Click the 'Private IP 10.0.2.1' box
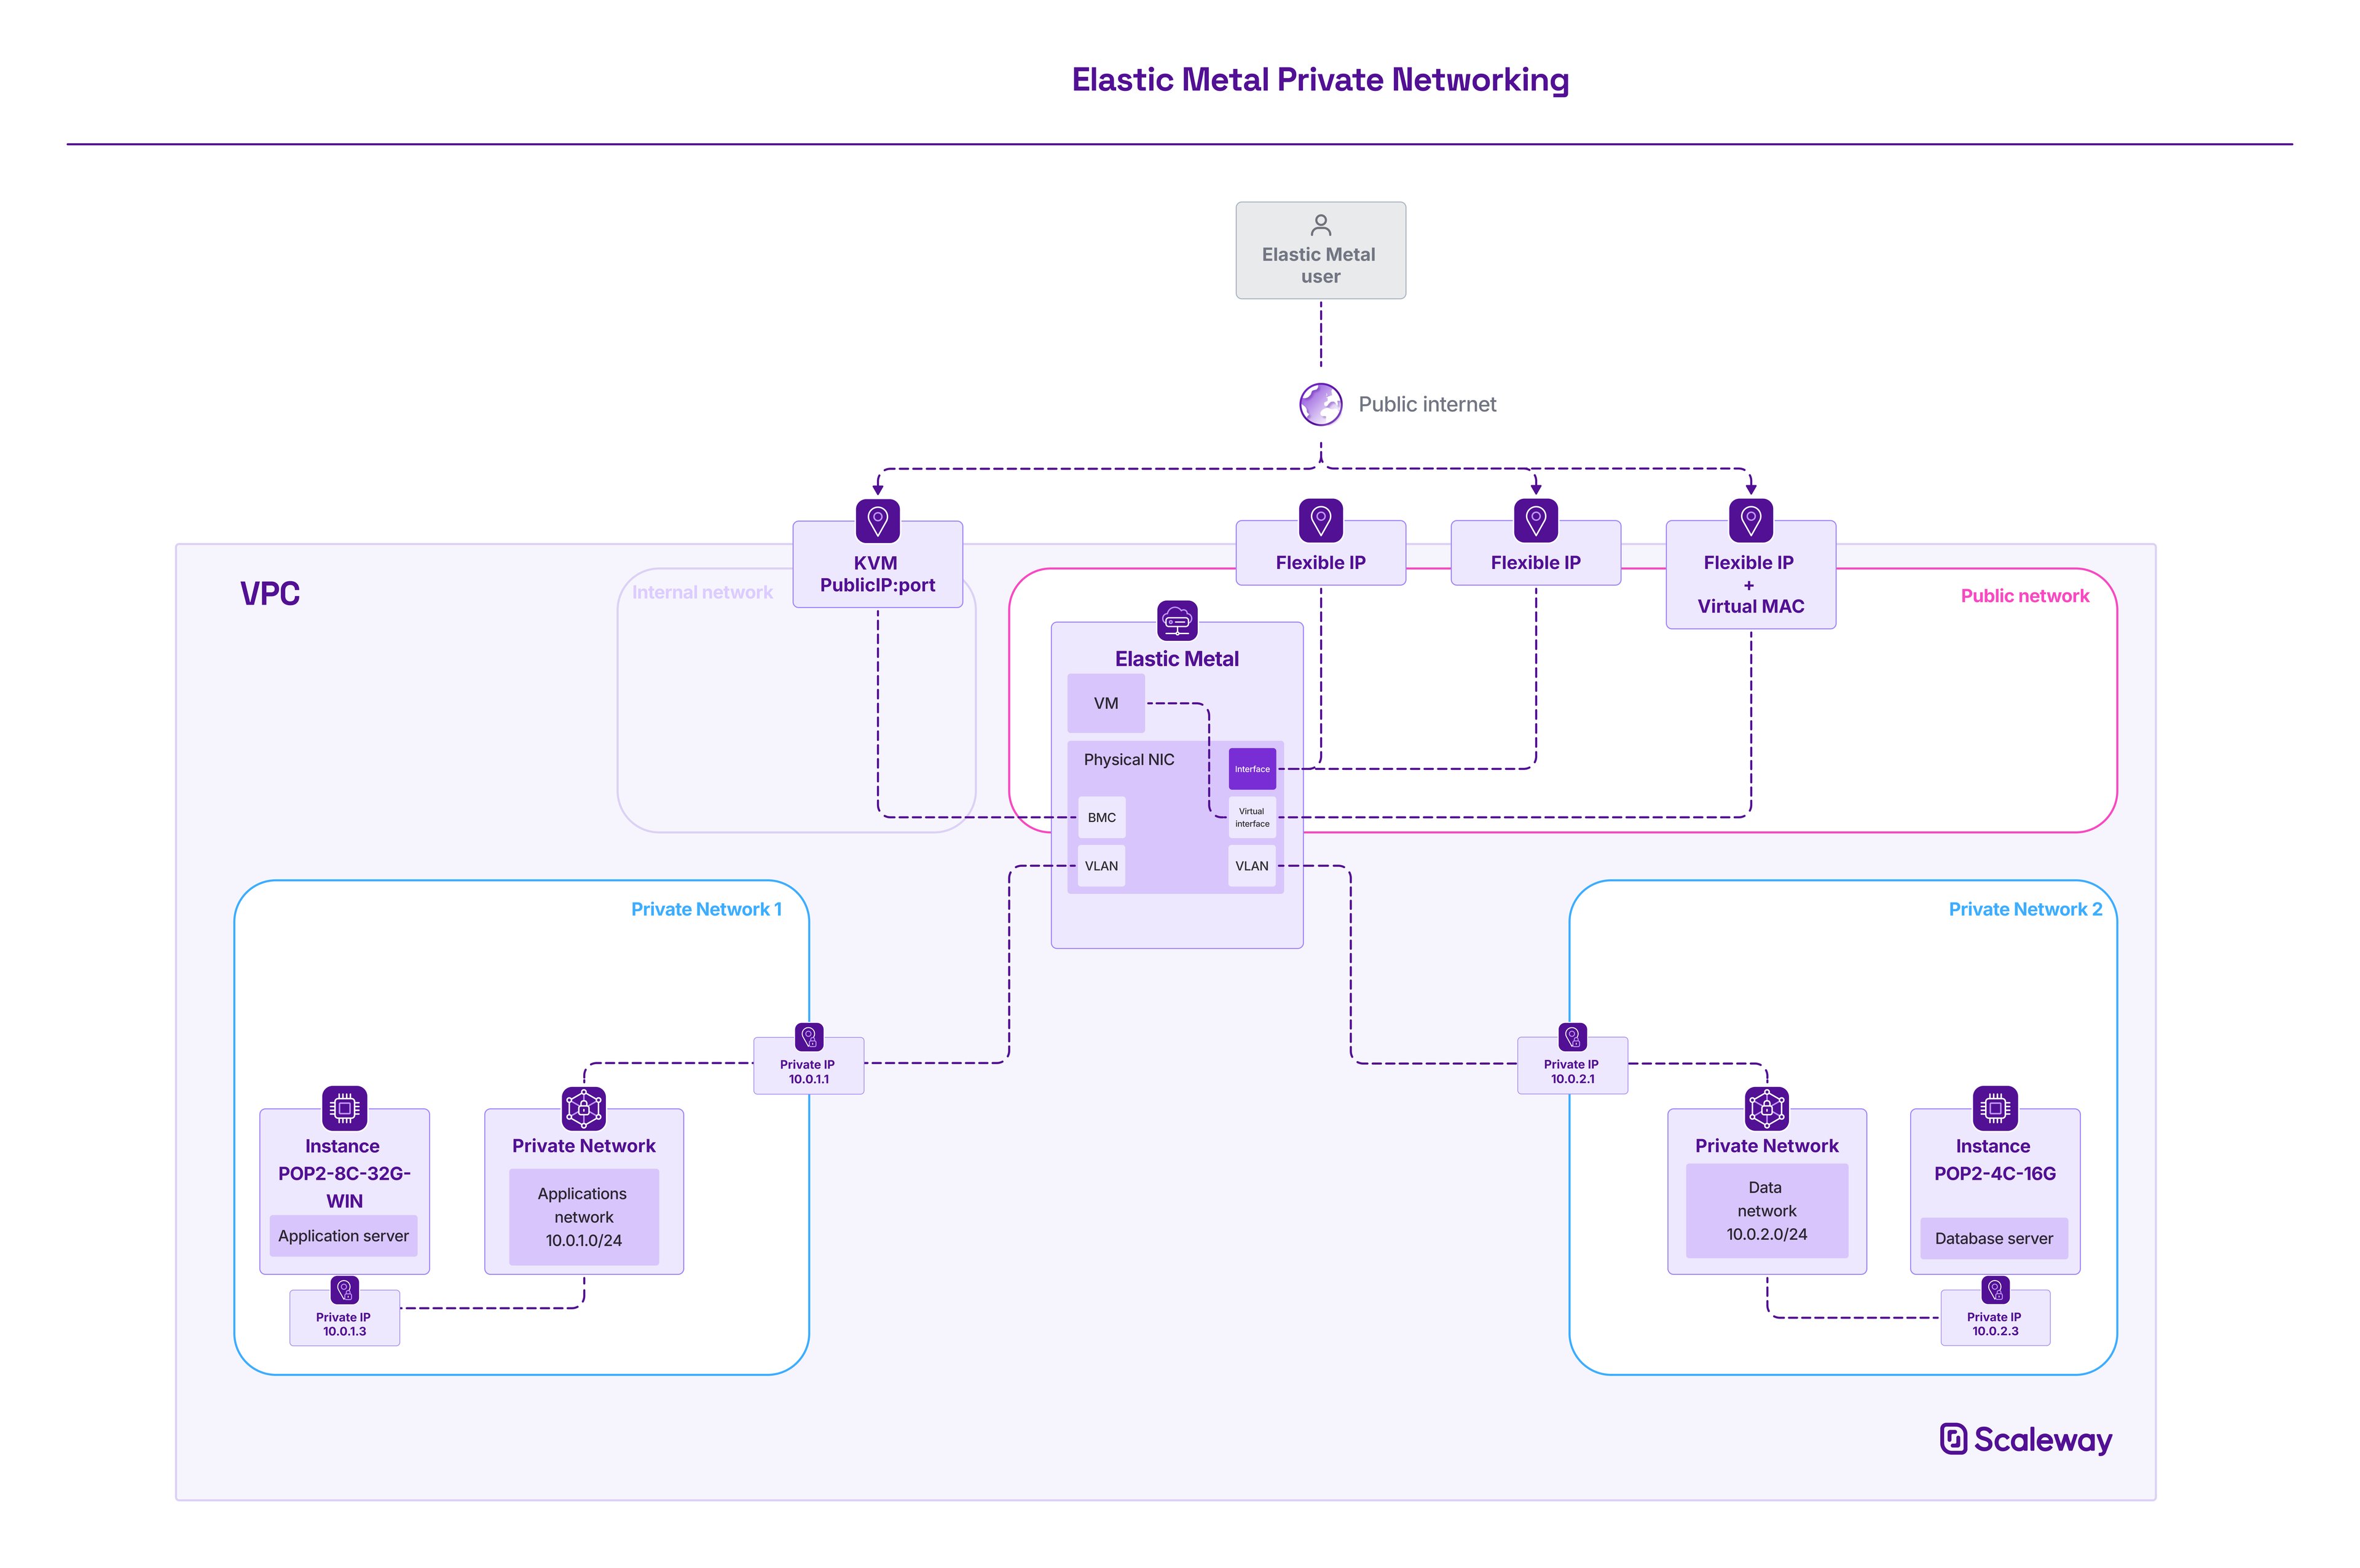Image resolution: width=2360 pixels, height=1568 pixels. [1572, 1066]
